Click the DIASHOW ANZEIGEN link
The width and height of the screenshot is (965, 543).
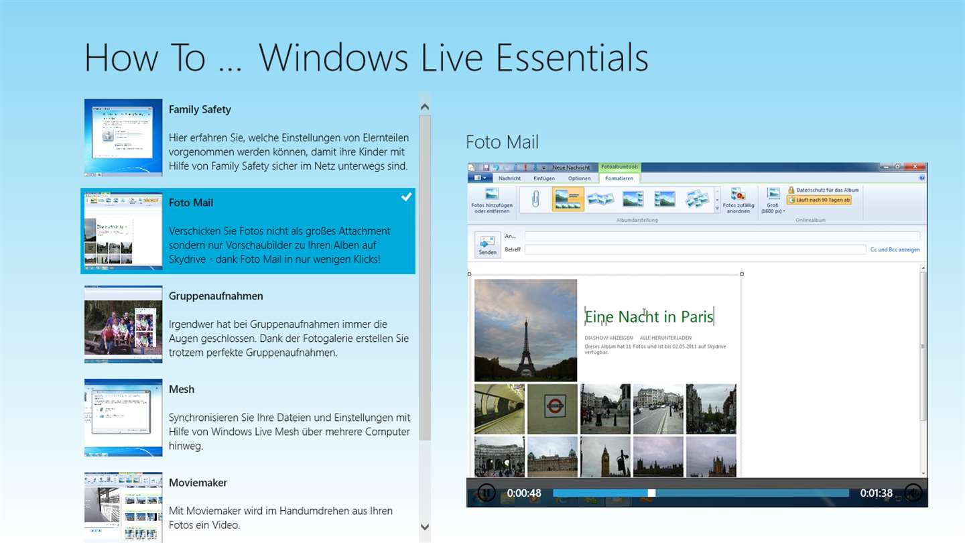click(608, 338)
